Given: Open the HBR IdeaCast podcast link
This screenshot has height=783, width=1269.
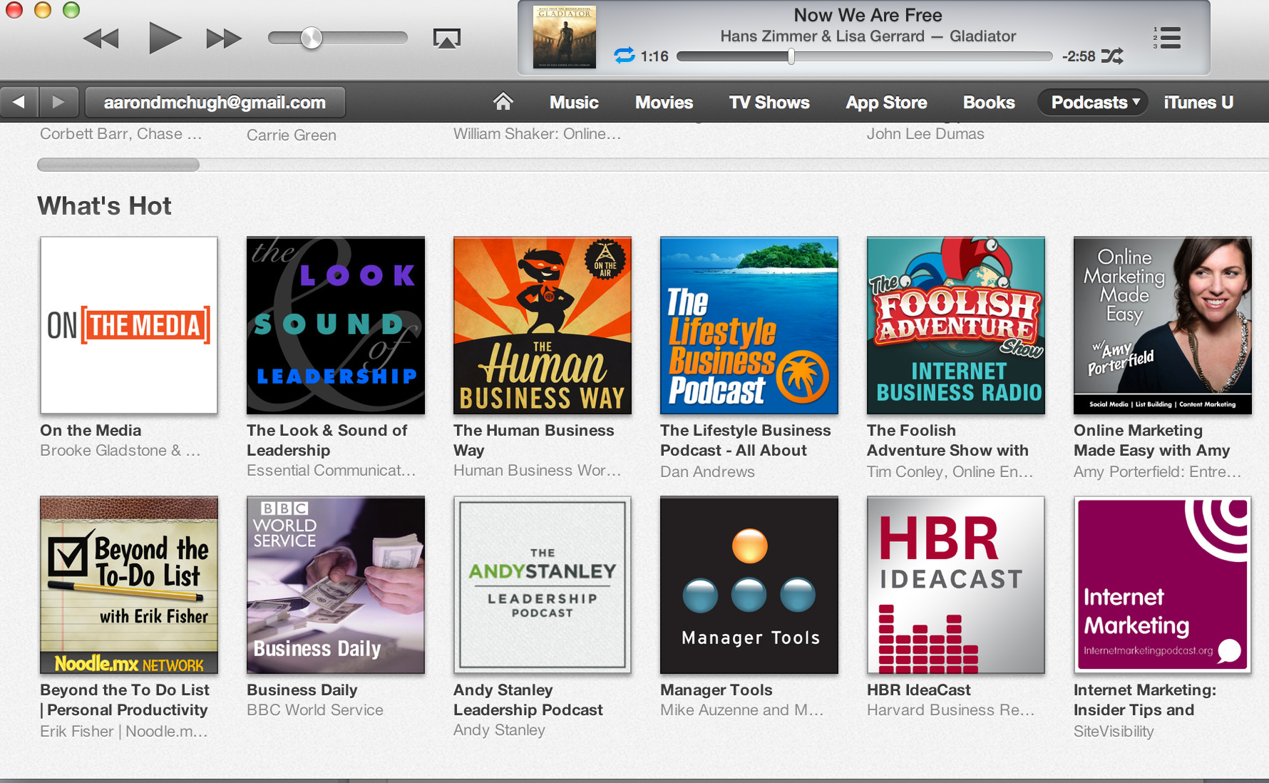Looking at the screenshot, I should click(x=918, y=690).
